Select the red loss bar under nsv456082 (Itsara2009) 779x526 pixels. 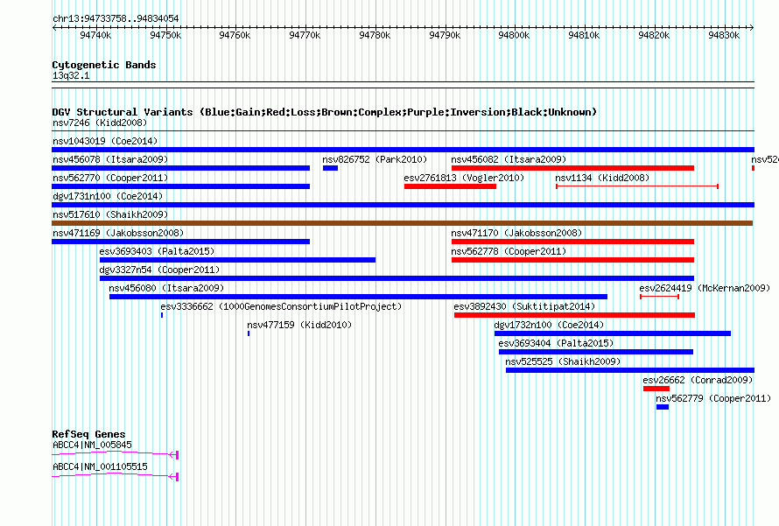pos(572,168)
